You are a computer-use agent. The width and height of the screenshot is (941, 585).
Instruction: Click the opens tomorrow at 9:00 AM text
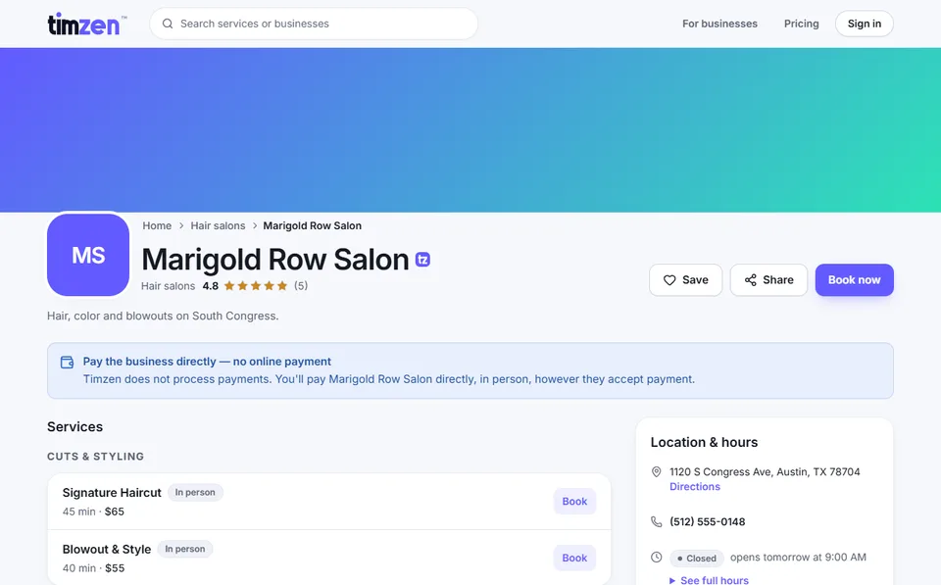point(798,557)
